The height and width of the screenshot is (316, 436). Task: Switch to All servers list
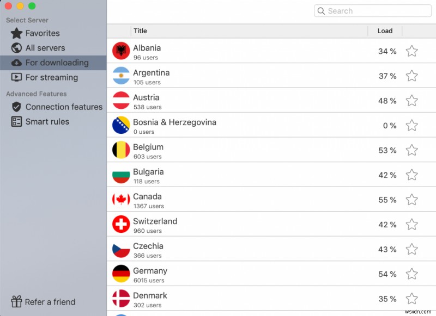click(45, 48)
